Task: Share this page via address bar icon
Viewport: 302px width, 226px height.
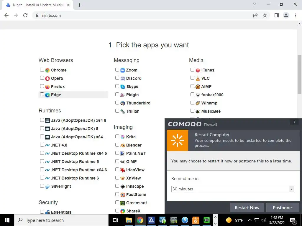Action: 255,15
